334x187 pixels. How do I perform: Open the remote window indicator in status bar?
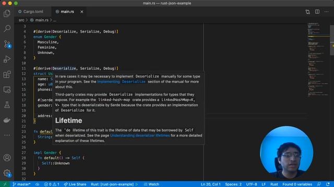click(x=5, y=184)
